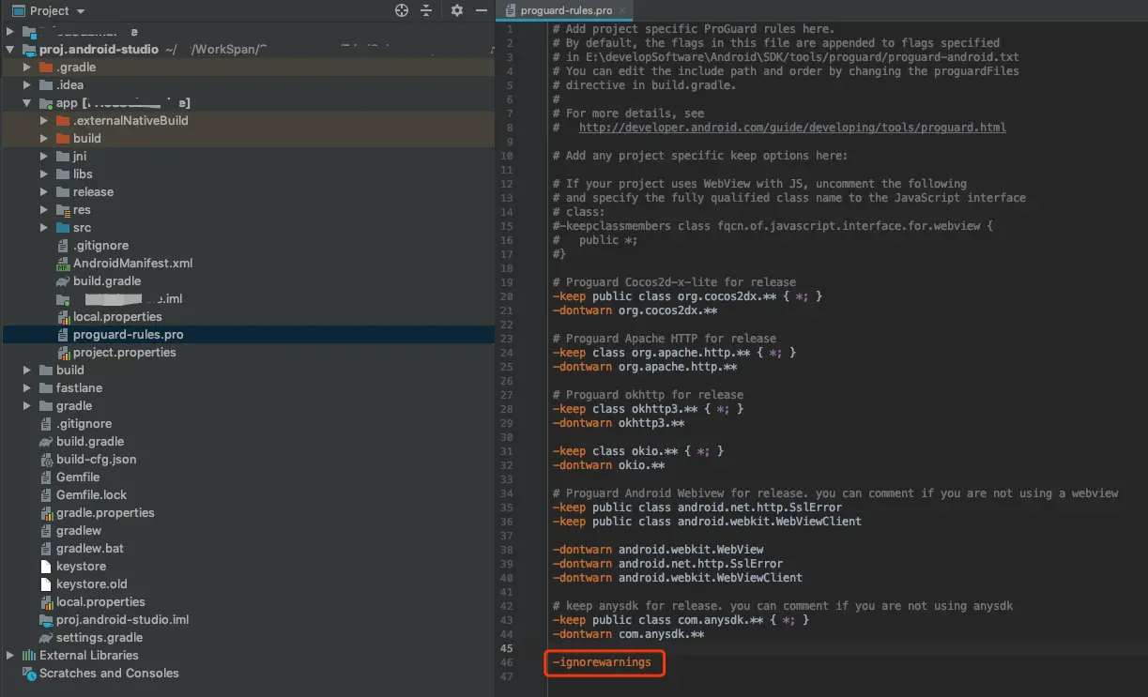Image resolution: width=1148 pixels, height=697 pixels.
Task: Select root-level build.gradle file
Action: 90,442
